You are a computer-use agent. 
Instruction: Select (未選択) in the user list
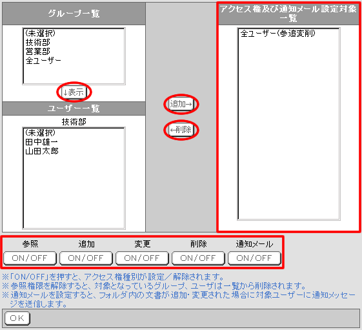pyautogui.click(x=74, y=133)
